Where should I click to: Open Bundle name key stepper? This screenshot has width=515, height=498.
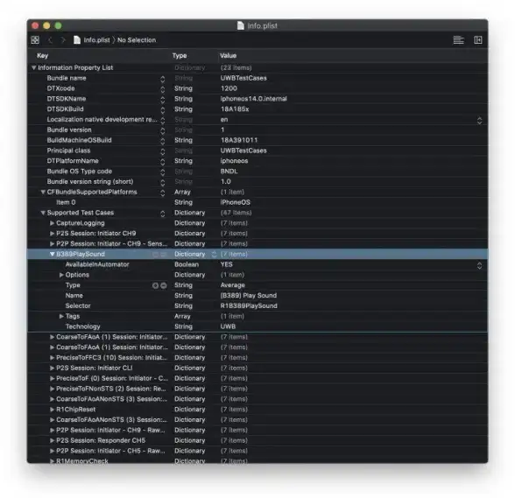tap(163, 79)
